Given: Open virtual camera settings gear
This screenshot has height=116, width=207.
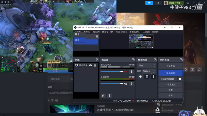Looking at the screenshot, I should 180,79.
